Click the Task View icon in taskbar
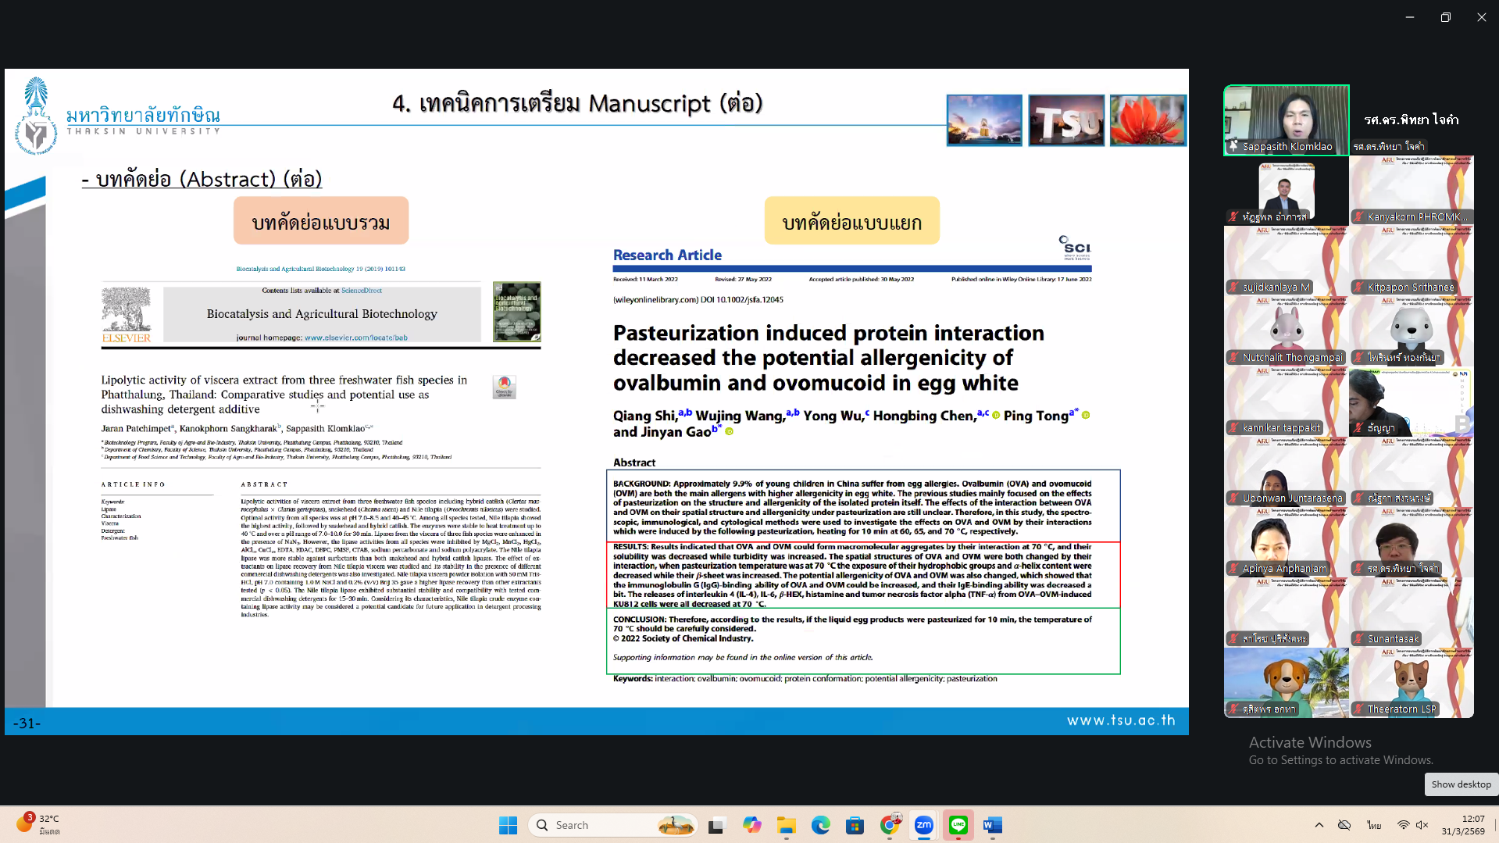1499x843 pixels. point(716,825)
